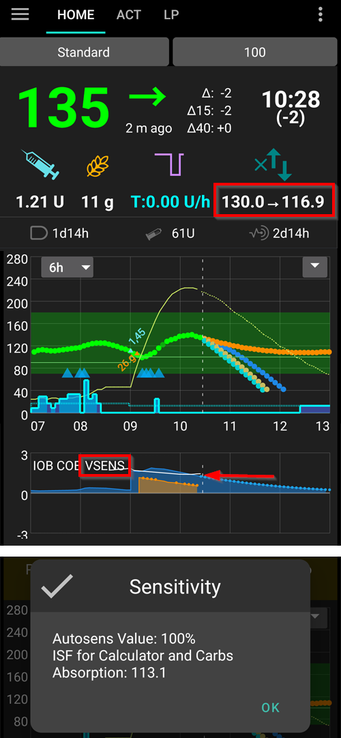Click OK in Sensitivity dialog
The width and height of the screenshot is (341, 738).
271,707
